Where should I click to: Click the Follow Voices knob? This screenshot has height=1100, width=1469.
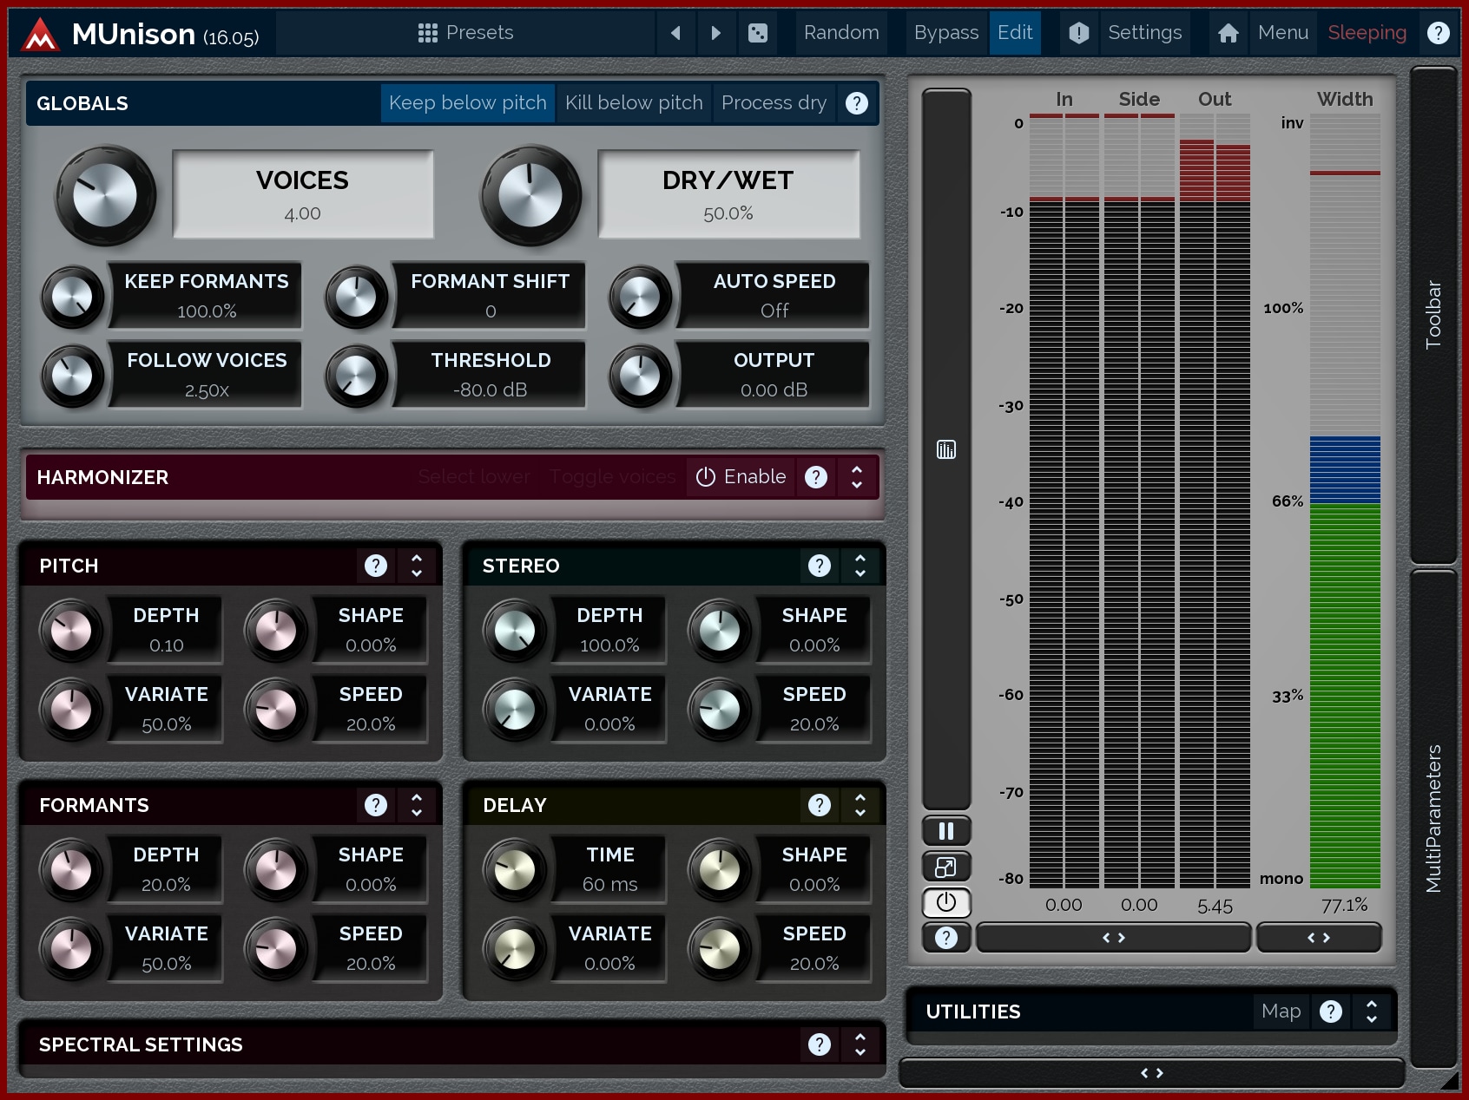pos(72,376)
